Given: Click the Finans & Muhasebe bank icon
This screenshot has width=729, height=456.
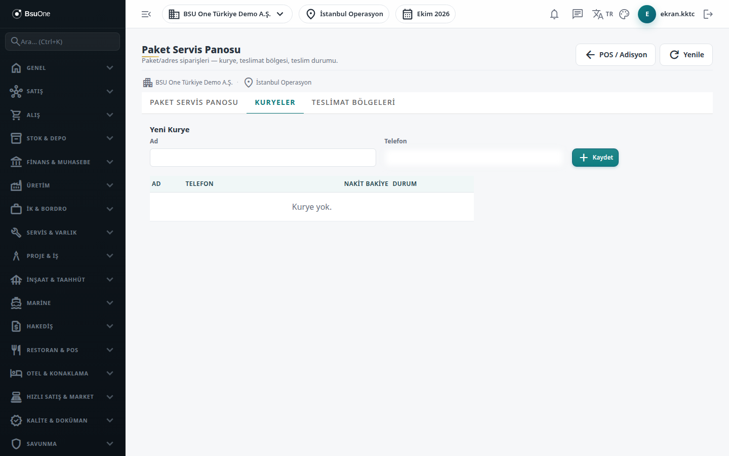Looking at the screenshot, I should (16, 162).
